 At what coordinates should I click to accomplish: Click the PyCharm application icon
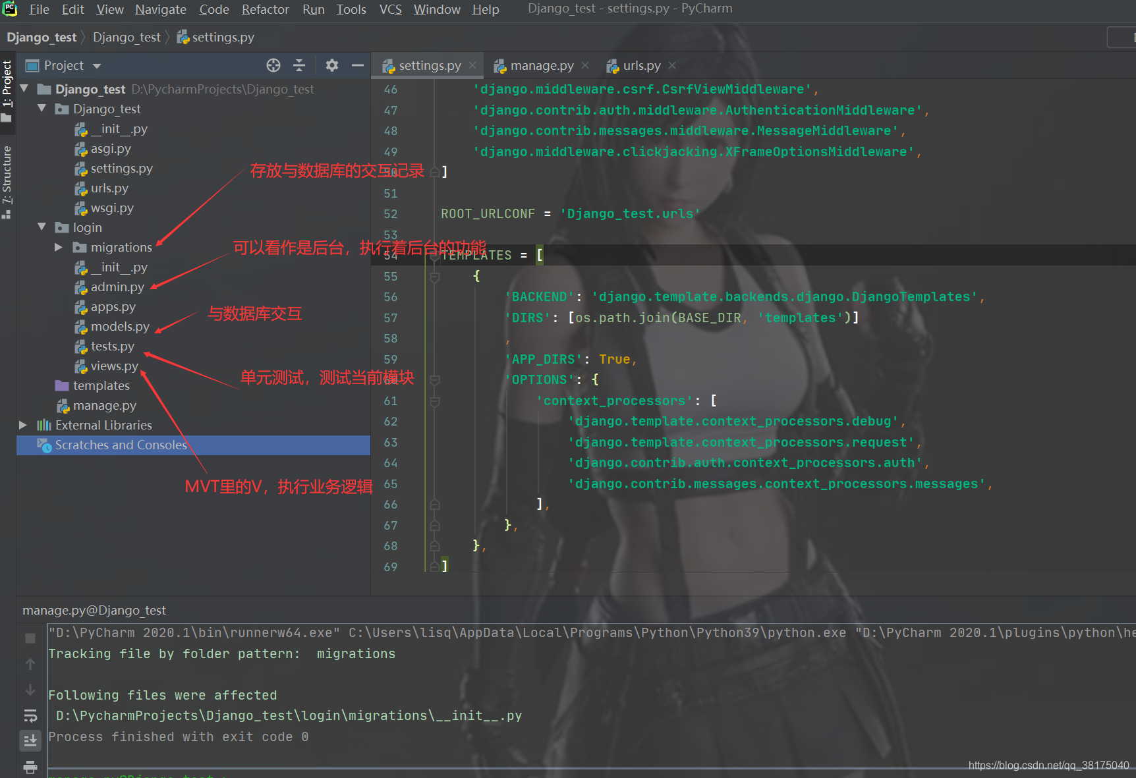(x=10, y=9)
